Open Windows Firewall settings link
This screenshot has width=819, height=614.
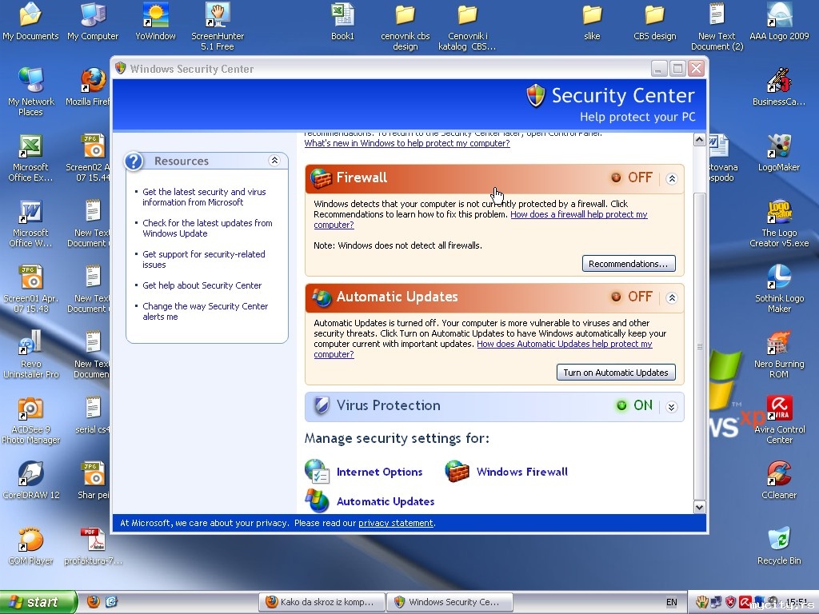(521, 472)
